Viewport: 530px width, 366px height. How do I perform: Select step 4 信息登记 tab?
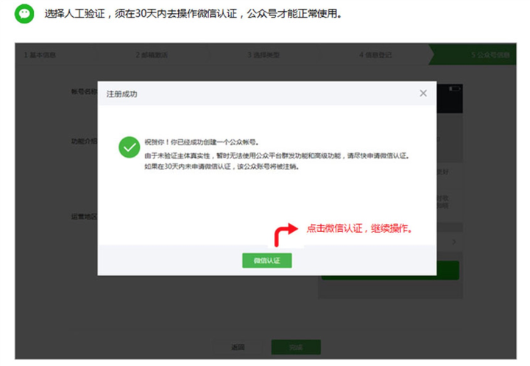[x=375, y=54]
